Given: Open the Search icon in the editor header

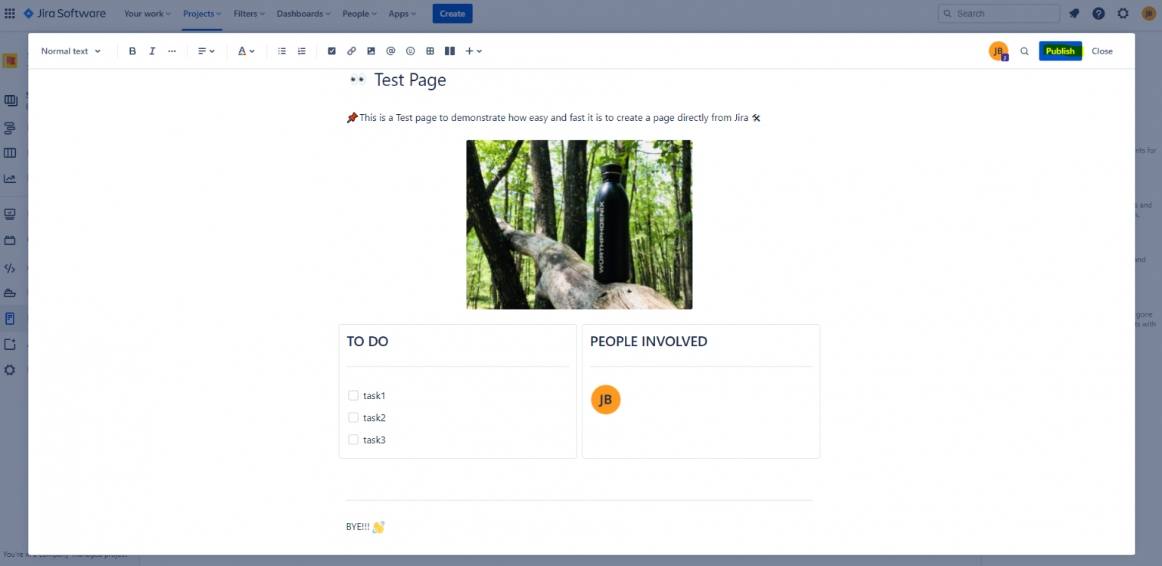Looking at the screenshot, I should coord(1024,51).
